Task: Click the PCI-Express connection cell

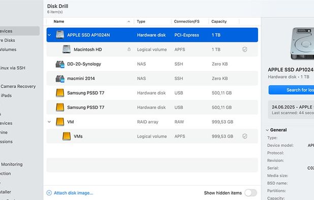Action: pos(186,35)
